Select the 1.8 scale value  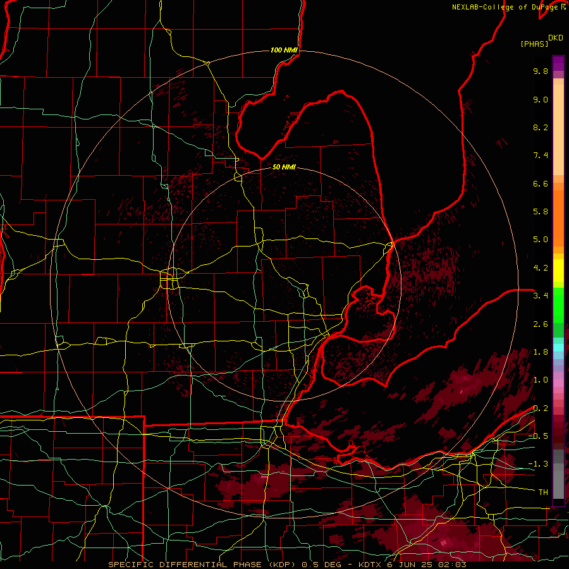(541, 352)
